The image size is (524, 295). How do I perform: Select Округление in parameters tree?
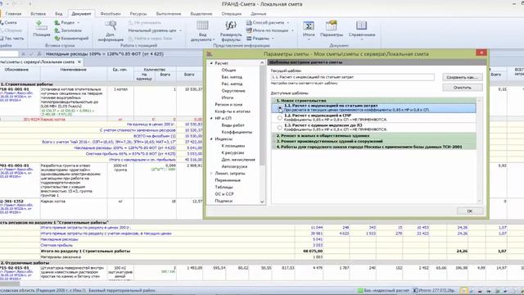coord(233,91)
